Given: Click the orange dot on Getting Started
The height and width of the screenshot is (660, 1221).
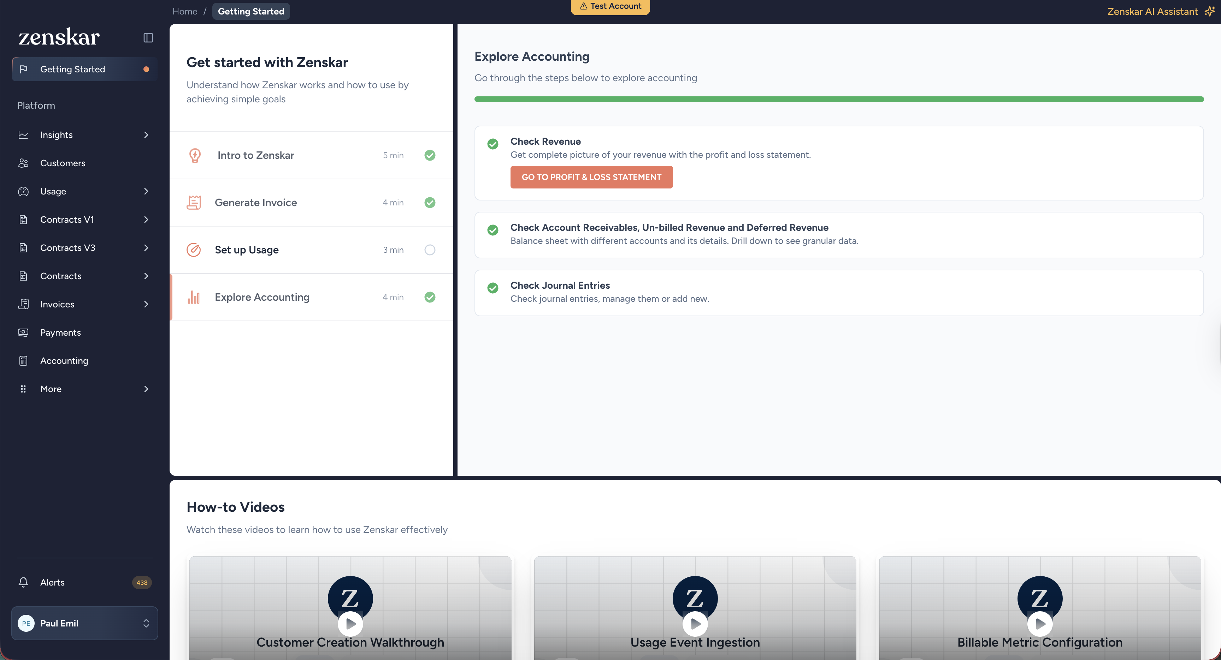Looking at the screenshot, I should tap(146, 69).
